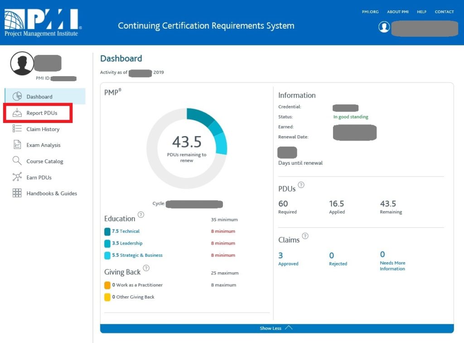Click the '43.5' Remaining PDUs value
The image size is (464, 343).
tap(388, 204)
